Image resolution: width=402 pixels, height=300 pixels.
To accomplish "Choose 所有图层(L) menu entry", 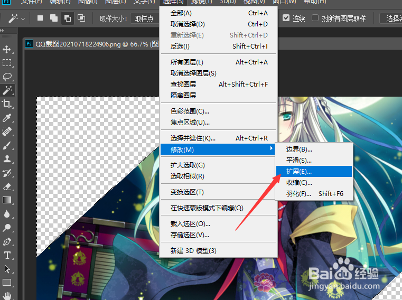I will 219,62.
